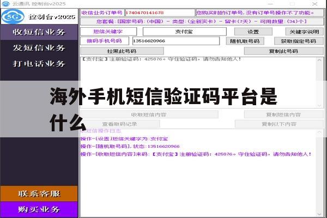Click log line 操作-[随机取号码] 状态

point(130,146)
